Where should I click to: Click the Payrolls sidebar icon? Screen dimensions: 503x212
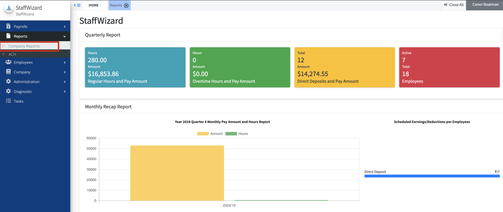click(x=8, y=26)
